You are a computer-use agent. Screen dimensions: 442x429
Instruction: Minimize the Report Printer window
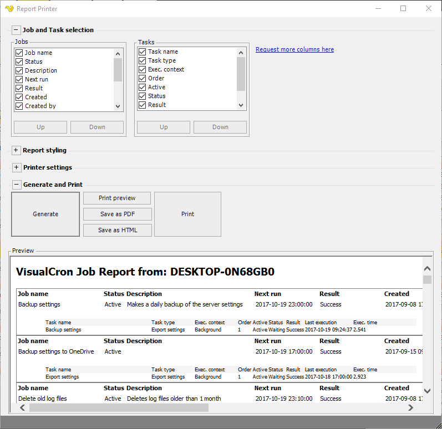click(378, 8)
